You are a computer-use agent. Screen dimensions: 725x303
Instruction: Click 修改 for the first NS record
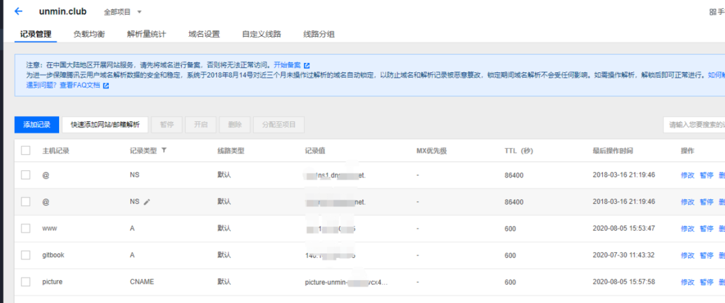(687, 175)
